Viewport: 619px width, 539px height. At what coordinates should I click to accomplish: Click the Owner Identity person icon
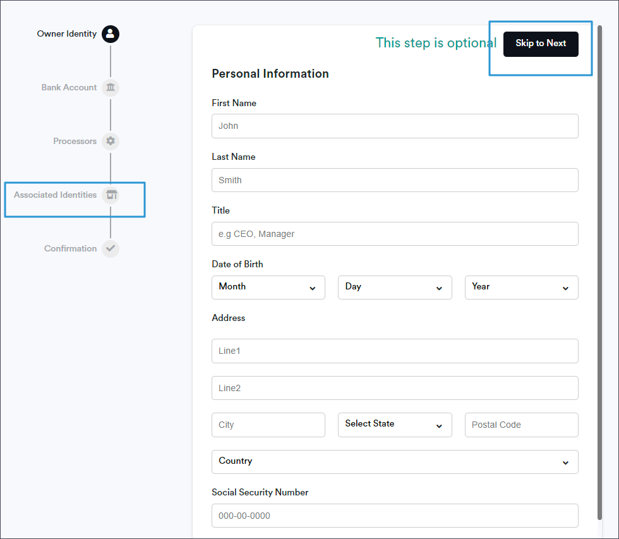[x=111, y=34]
